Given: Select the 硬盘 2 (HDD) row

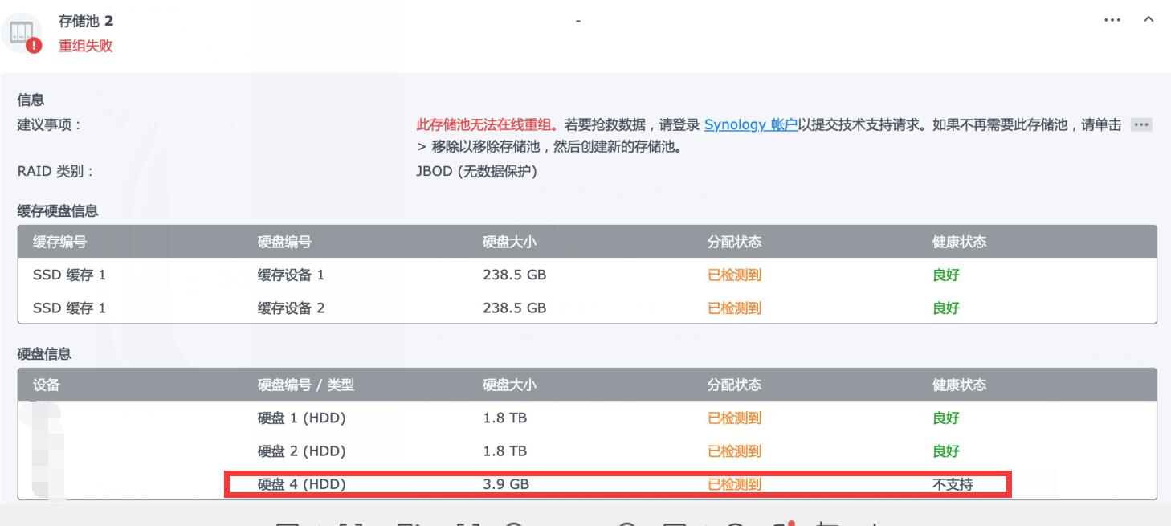Looking at the screenshot, I should tap(301, 451).
